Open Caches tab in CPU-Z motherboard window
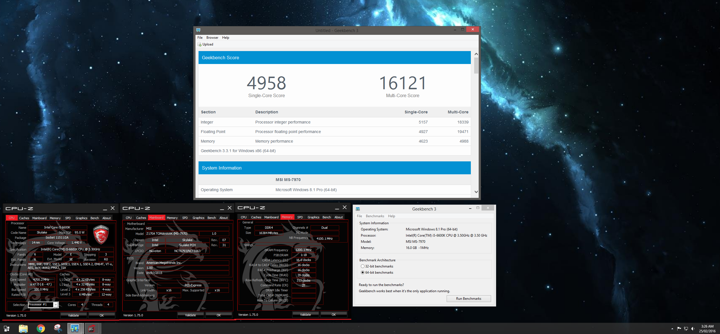 141,218
